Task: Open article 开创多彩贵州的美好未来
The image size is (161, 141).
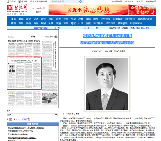Action: (18, 134)
